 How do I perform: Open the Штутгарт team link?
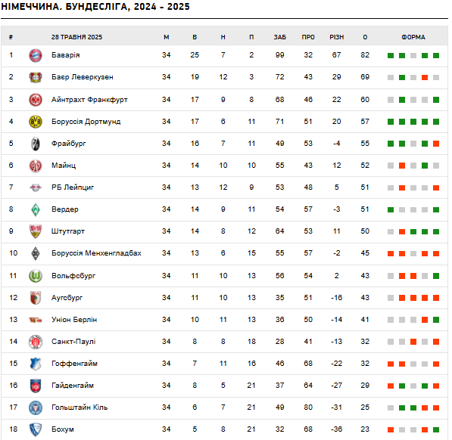pos(67,231)
